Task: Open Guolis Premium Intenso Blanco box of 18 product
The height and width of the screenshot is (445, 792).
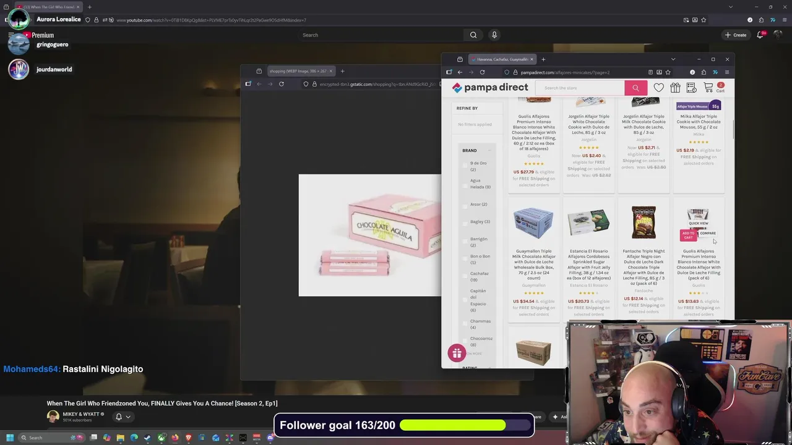Action: 534,132
